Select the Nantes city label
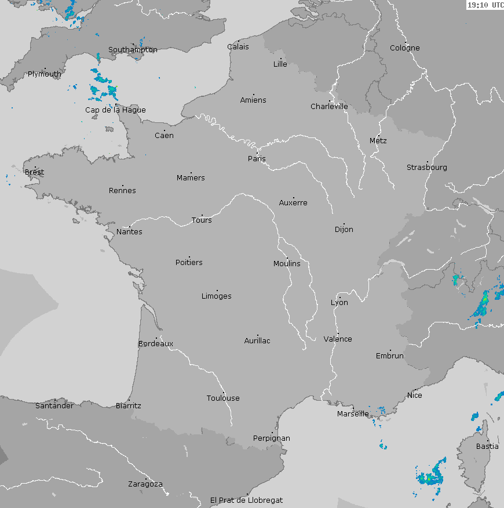 [x=129, y=232]
